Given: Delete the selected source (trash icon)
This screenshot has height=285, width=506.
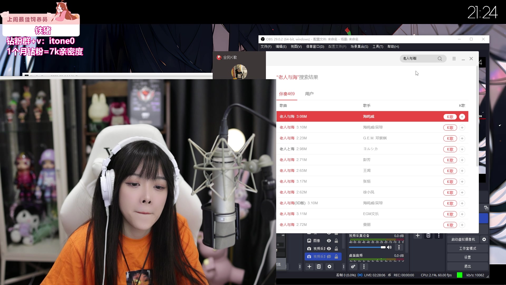Looking at the screenshot, I should 319,267.
